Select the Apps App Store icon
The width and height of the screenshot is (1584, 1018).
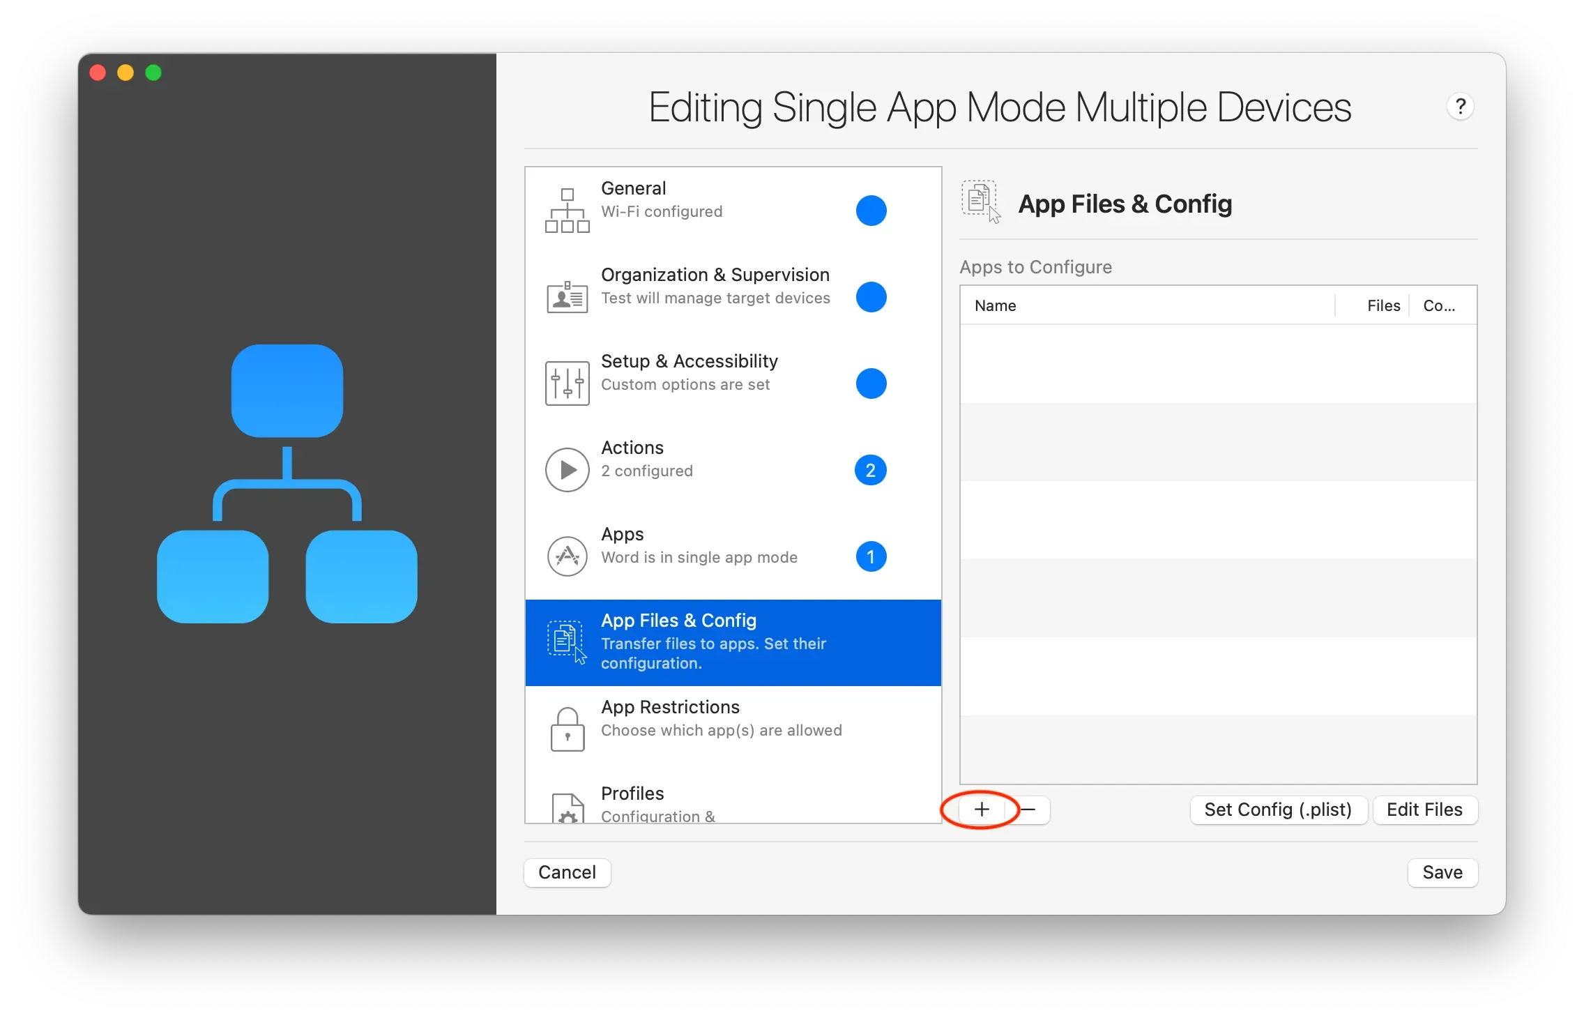tap(567, 556)
